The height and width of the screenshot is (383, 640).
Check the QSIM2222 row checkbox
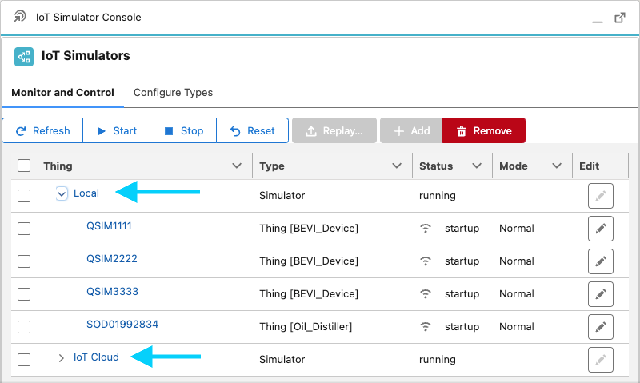24,261
